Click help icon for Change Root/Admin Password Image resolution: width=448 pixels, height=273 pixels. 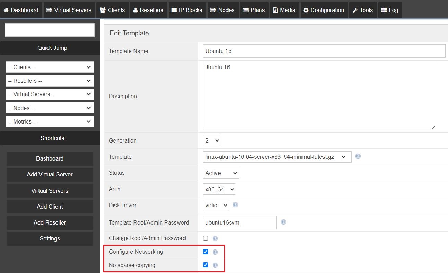click(215, 238)
